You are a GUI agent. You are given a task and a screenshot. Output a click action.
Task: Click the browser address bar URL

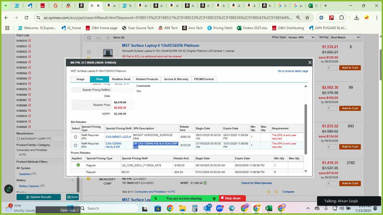click(x=168, y=18)
